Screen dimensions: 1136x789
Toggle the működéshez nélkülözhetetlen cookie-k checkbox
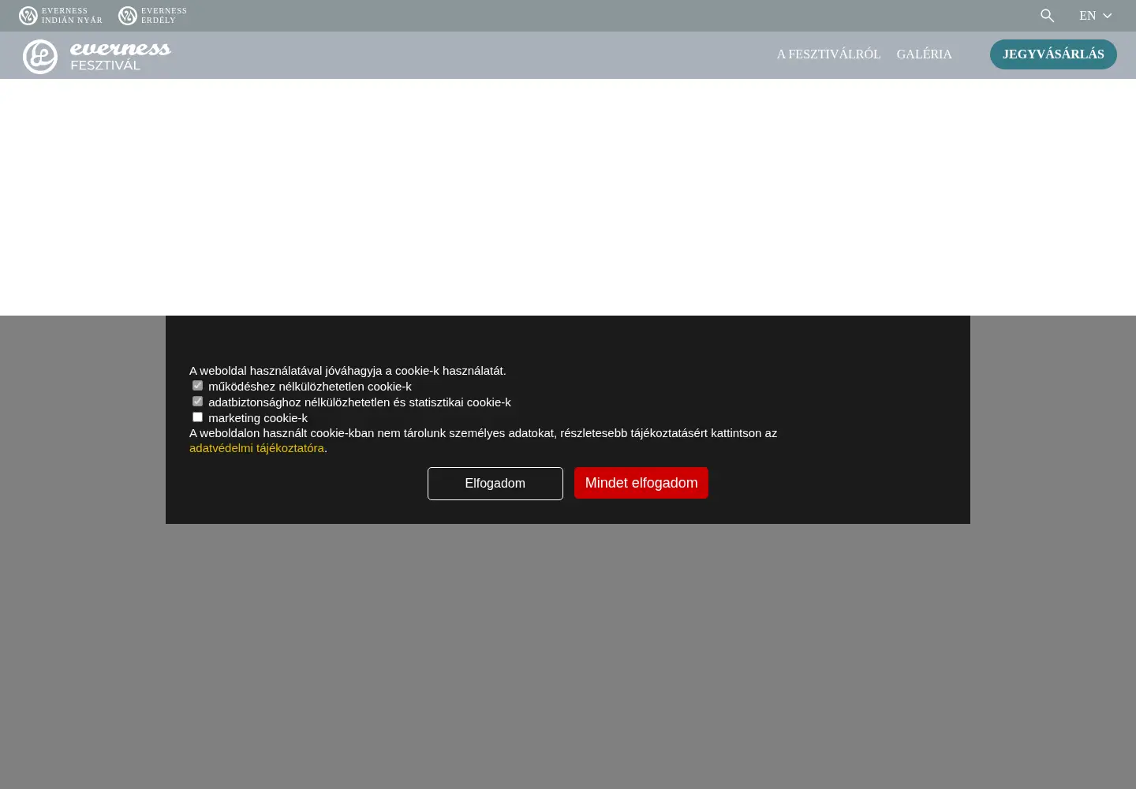click(x=197, y=386)
